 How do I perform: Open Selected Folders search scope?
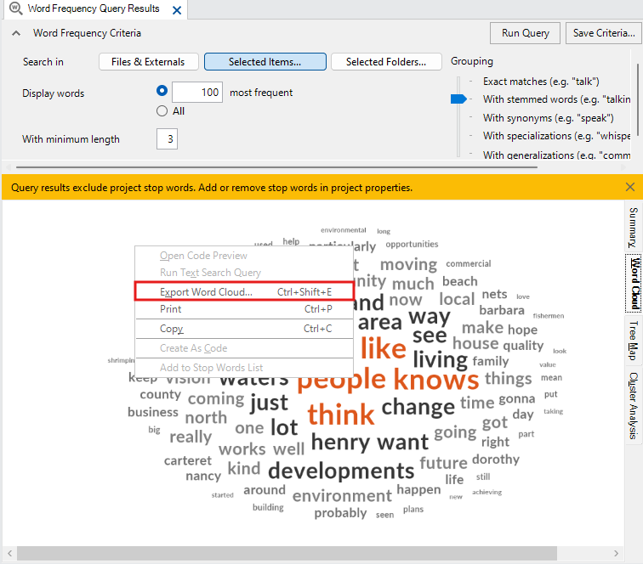386,62
